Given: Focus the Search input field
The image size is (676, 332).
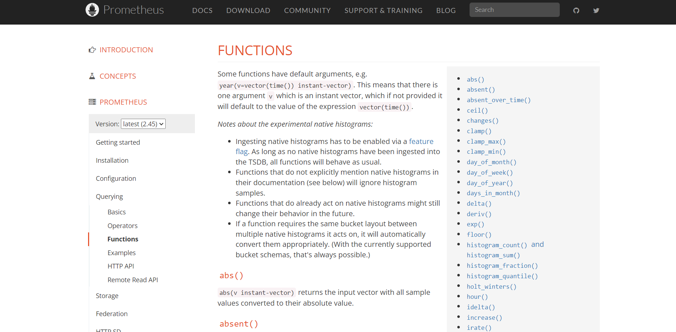Looking at the screenshot, I should 514,10.
